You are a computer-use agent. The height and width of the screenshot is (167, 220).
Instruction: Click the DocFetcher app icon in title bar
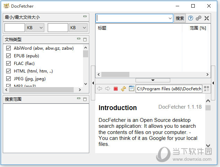pyautogui.click(x=6, y=6)
